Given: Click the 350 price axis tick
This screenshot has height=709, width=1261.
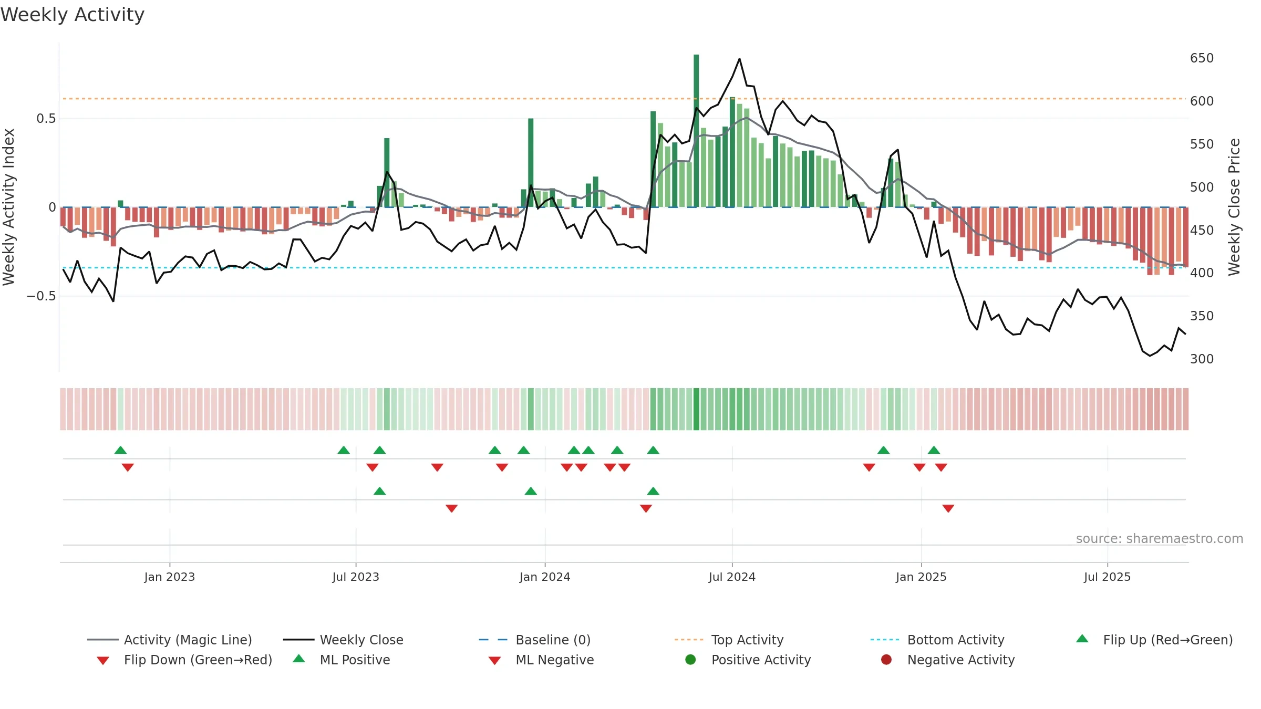Looking at the screenshot, I should 1202,316.
